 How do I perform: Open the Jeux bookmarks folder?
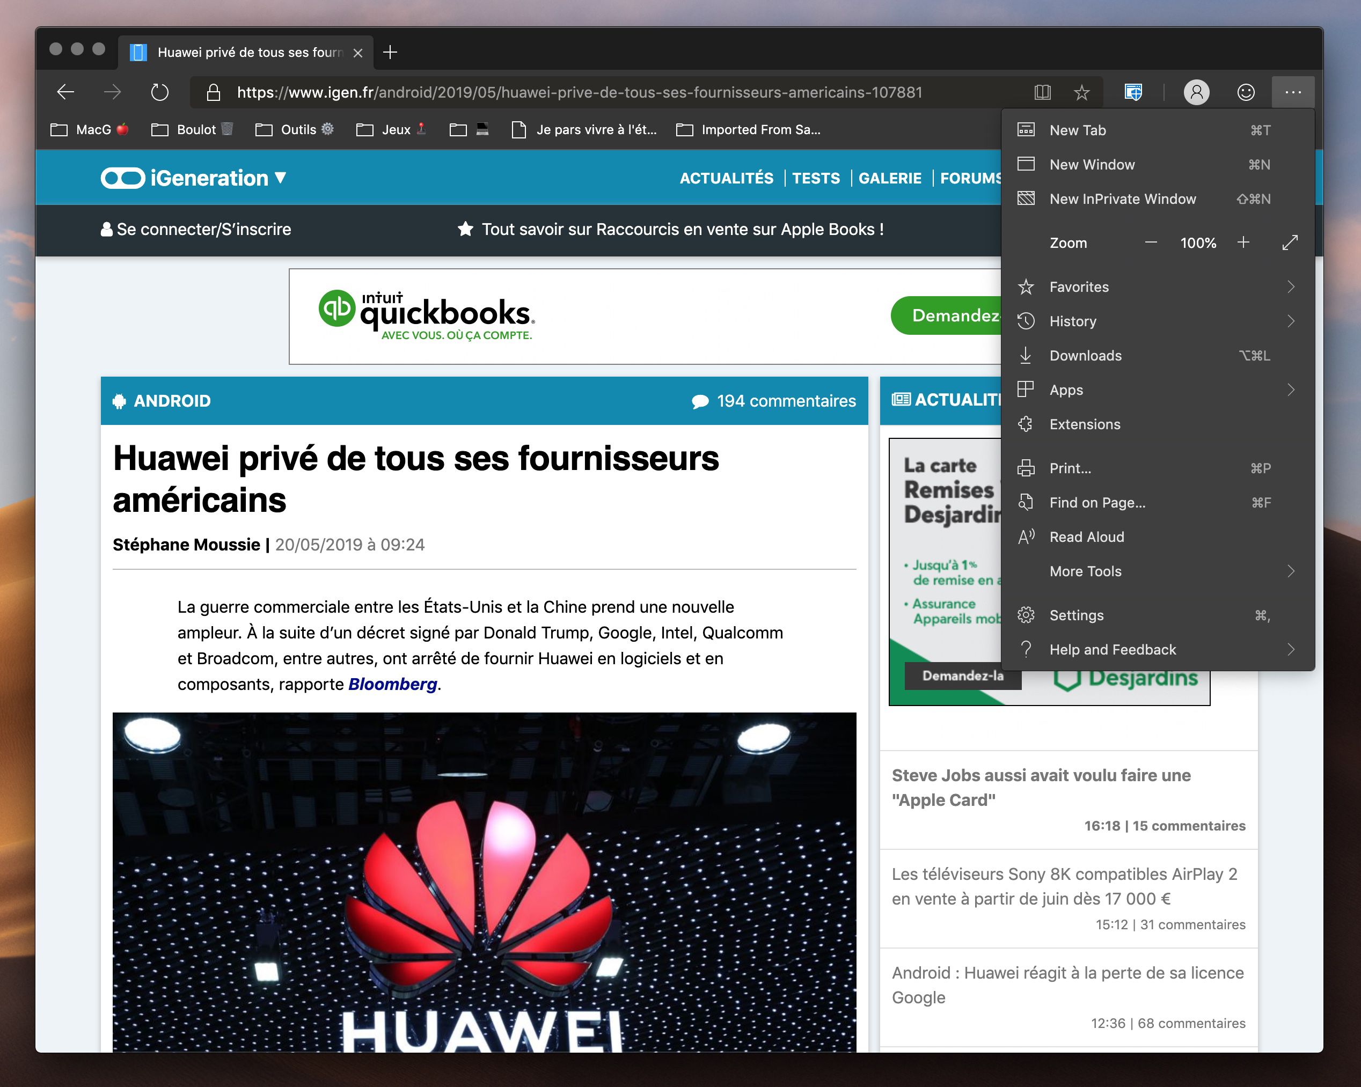pos(391,129)
